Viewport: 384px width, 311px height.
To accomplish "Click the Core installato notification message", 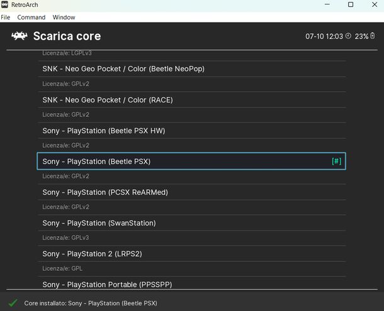I will click(x=91, y=303).
